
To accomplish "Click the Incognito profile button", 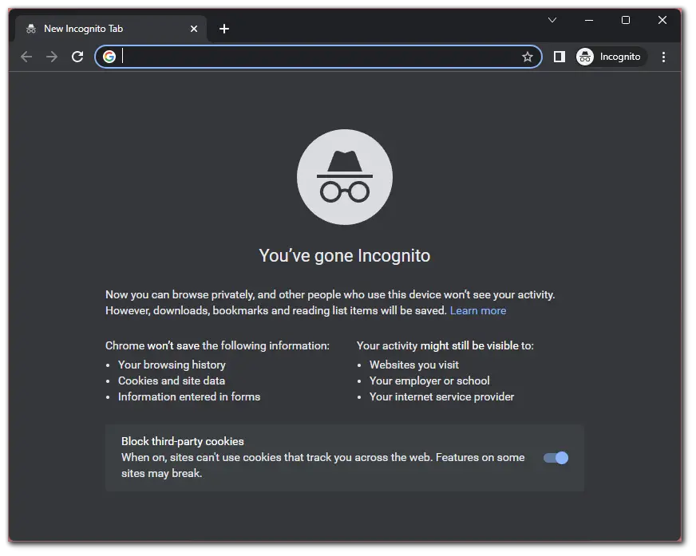I will [x=611, y=57].
